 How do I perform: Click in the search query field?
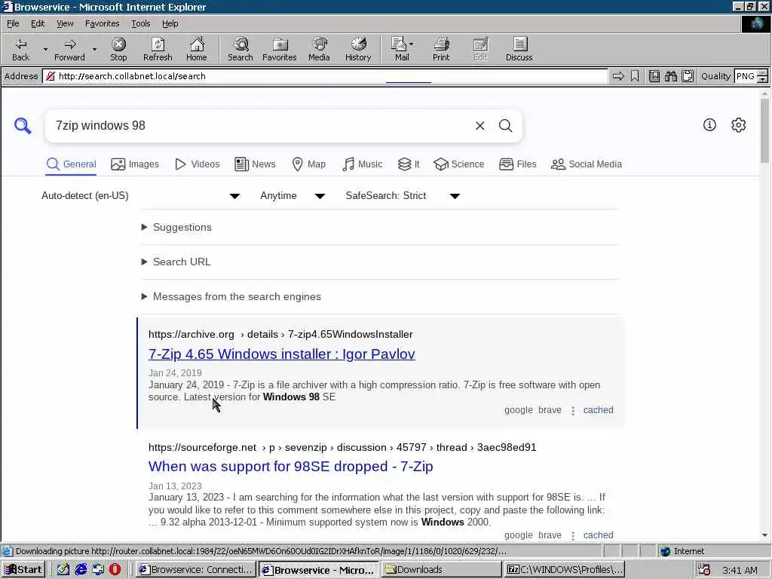[x=261, y=126]
